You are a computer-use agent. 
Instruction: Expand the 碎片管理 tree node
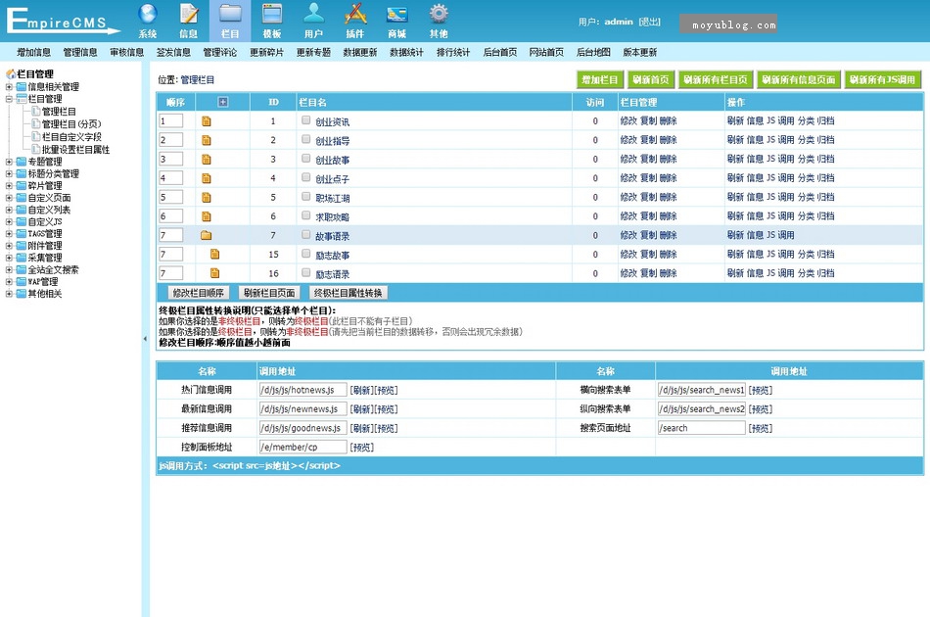point(9,186)
